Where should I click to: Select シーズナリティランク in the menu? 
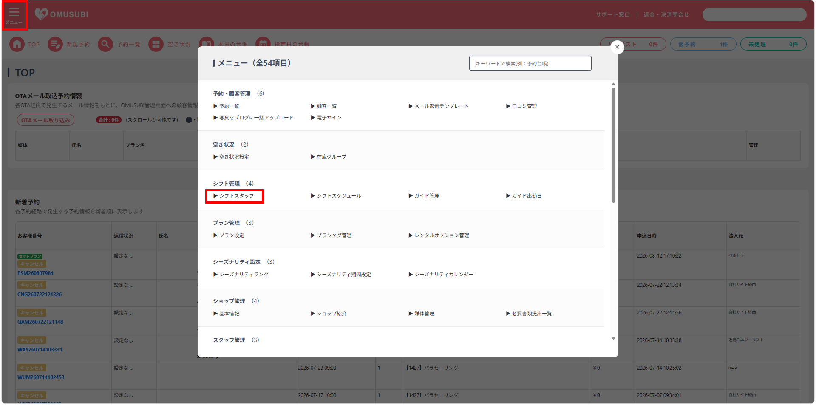(x=241, y=275)
